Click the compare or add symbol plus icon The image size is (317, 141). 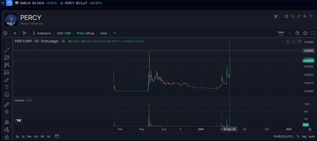(x=5, y=33)
